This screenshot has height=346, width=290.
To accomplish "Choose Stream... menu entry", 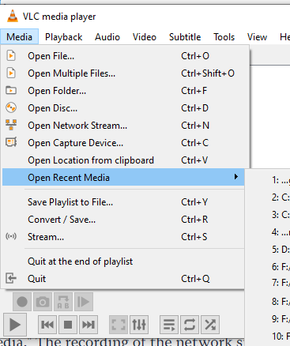I will click(123, 237).
